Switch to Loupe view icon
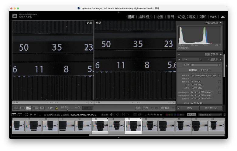Screen dimensions: 237x151 pos(22,108)
